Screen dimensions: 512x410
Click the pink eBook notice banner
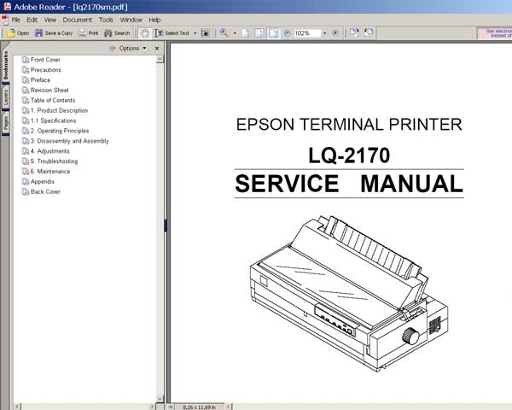click(x=495, y=33)
